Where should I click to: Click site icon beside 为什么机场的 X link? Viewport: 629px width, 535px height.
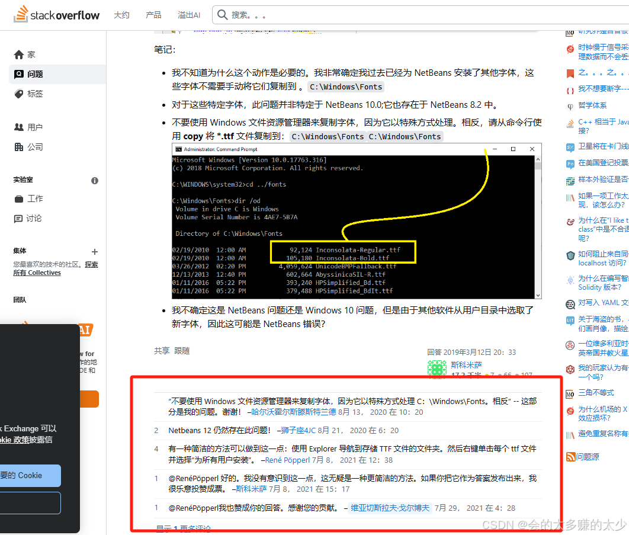point(570,411)
